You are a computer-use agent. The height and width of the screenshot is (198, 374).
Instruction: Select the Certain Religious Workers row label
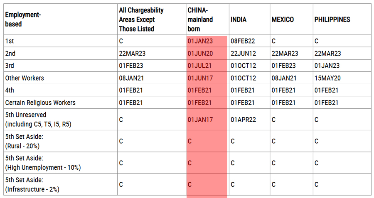40,103
